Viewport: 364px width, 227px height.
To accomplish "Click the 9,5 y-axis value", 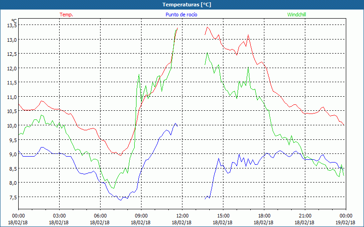I will point(13,140).
